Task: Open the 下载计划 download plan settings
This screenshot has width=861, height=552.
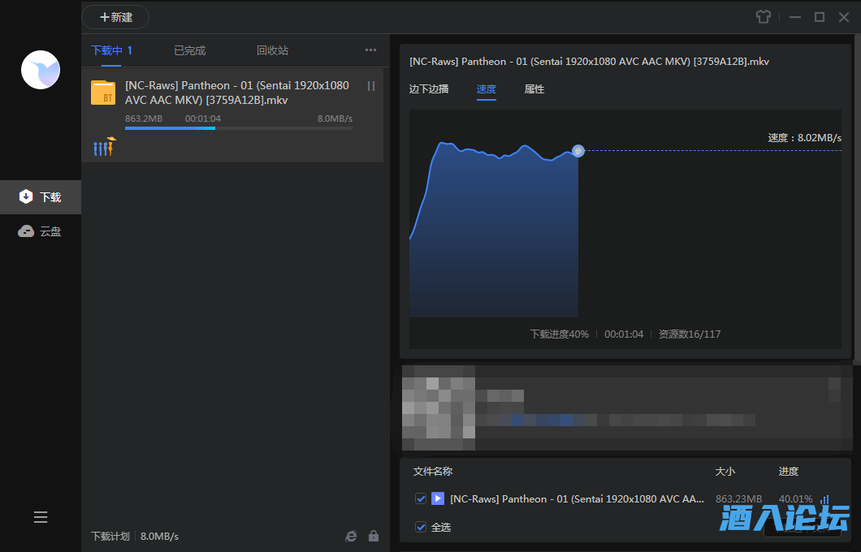Action: coord(110,537)
